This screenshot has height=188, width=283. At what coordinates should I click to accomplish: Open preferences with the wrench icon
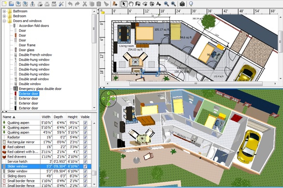[x=61, y=3]
